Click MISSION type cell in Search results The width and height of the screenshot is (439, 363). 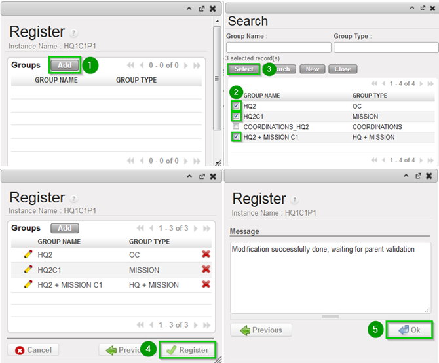365,117
